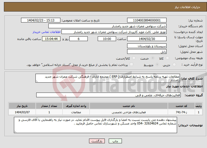Click the announcement date field 1404/02/23 - 15:13
This screenshot has width=207, height=148.
point(41,20)
